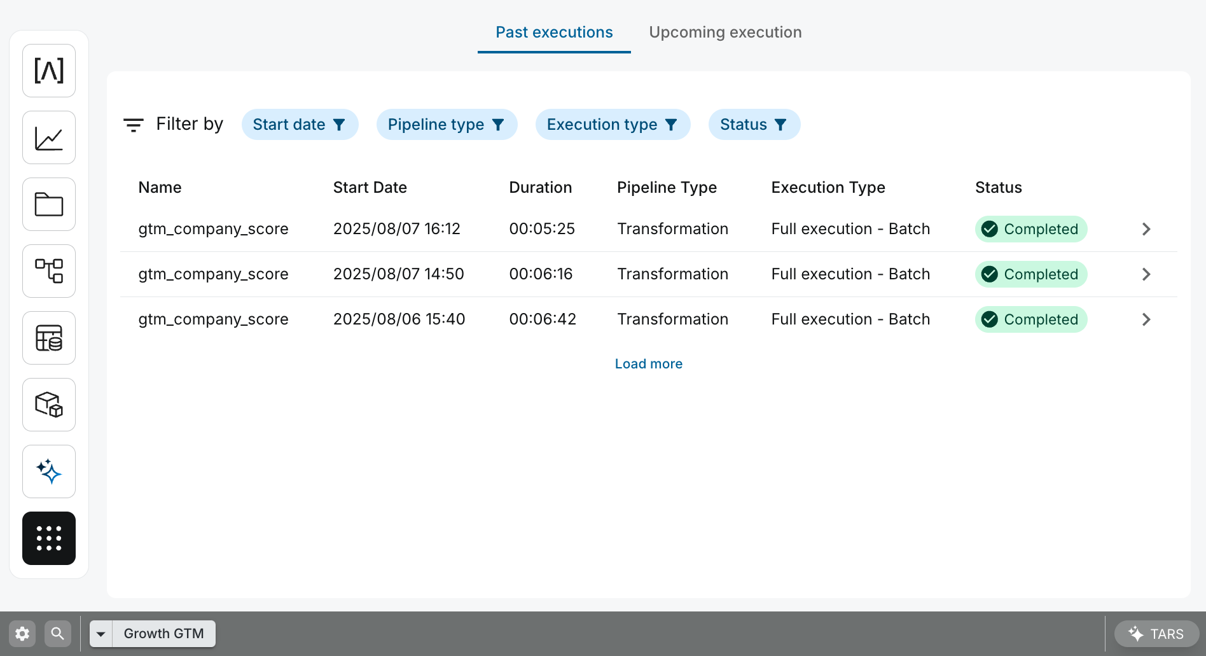Image resolution: width=1206 pixels, height=656 pixels.
Task: Select the package cube icon in sidebar
Action: (48, 404)
